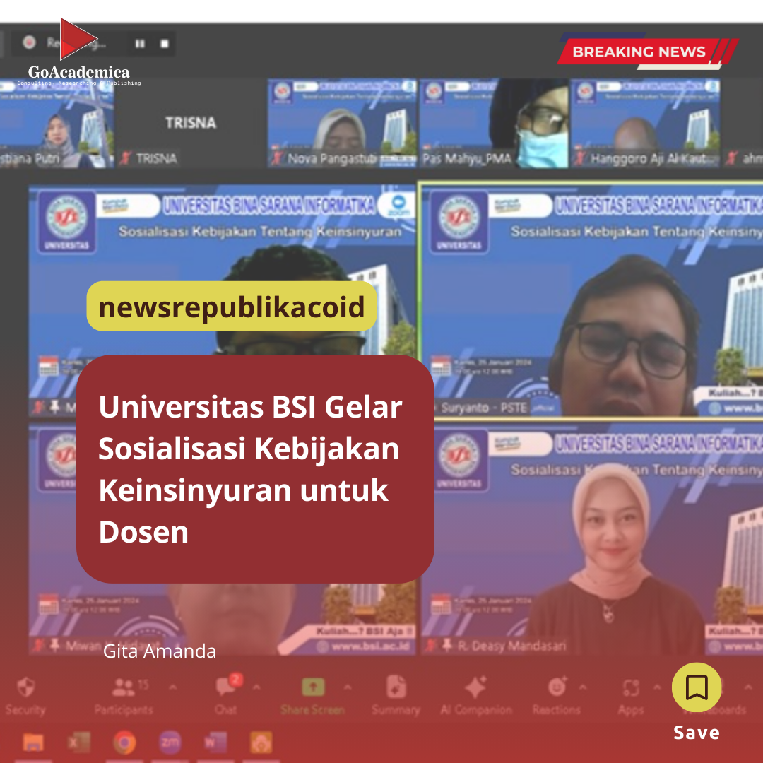Click the newsrepublikacoid yellow label
Image resolution: width=763 pixels, height=763 pixels.
tap(232, 306)
